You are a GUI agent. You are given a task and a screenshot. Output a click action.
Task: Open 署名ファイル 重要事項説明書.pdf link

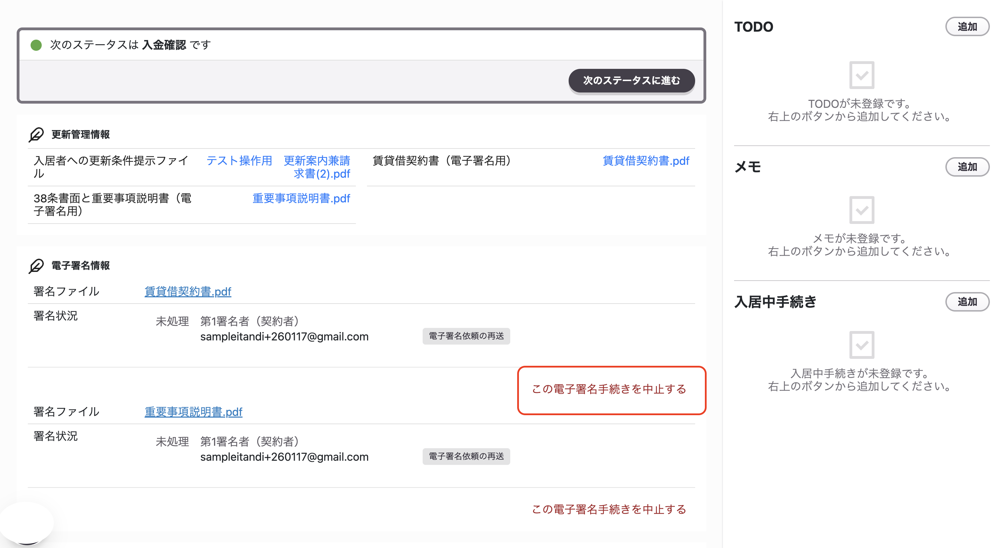pyautogui.click(x=193, y=412)
